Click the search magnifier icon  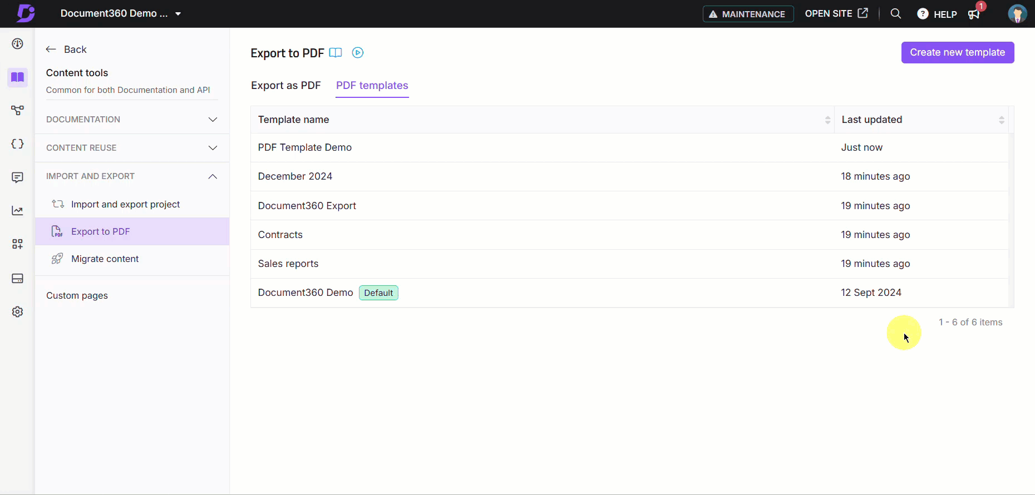tap(896, 13)
